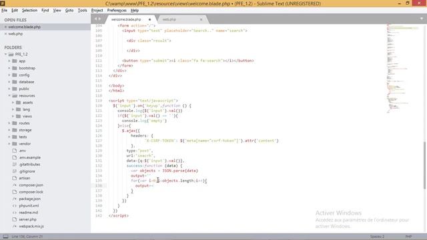Close the web.php tab
427x240 pixels.
(201, 19)
